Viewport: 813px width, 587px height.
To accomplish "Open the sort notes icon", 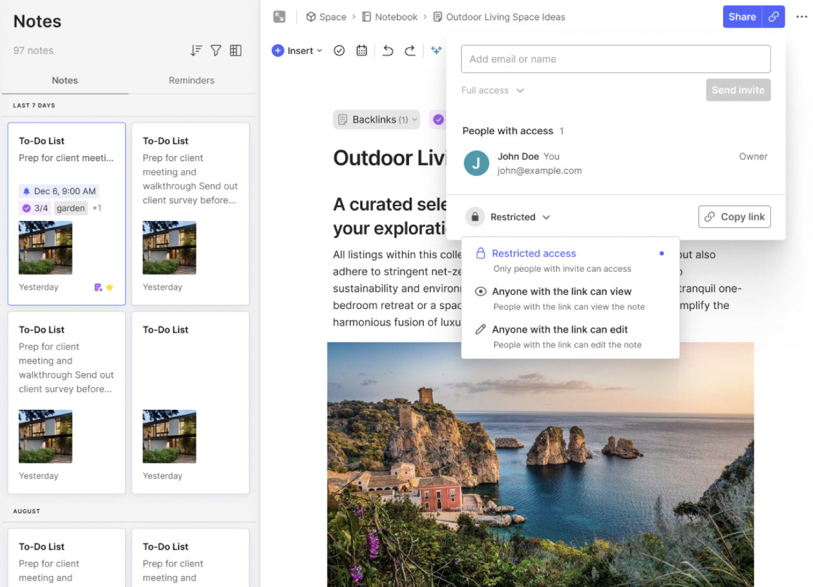I will pyautogui.click(x=197, y=51).
